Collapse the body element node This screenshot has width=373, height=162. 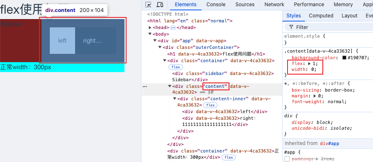[150, 34]
